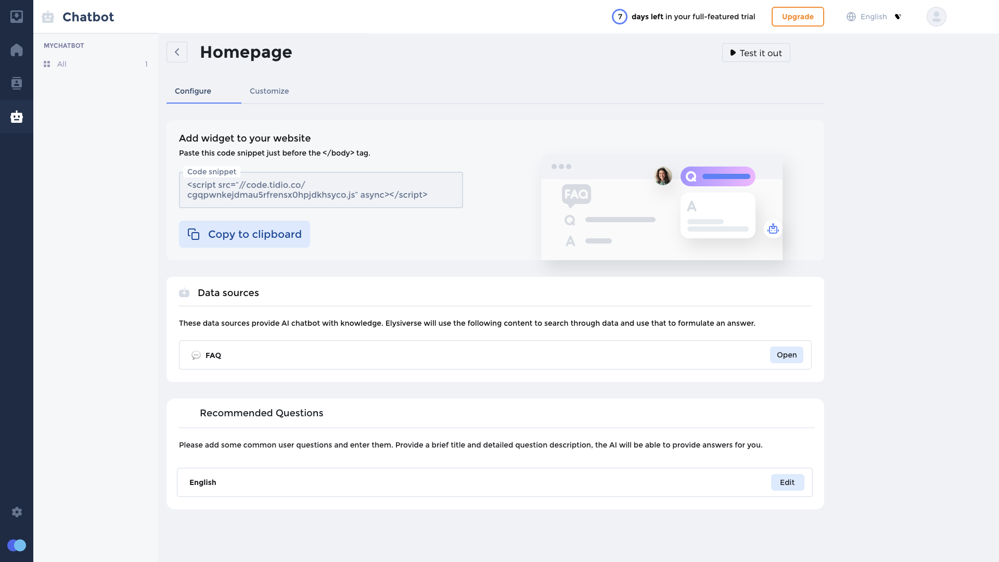The height and width of the screenshot is (562, 999).
Task: Click the chatbot widget icon in preview
Action: click(x=773, y=229)
